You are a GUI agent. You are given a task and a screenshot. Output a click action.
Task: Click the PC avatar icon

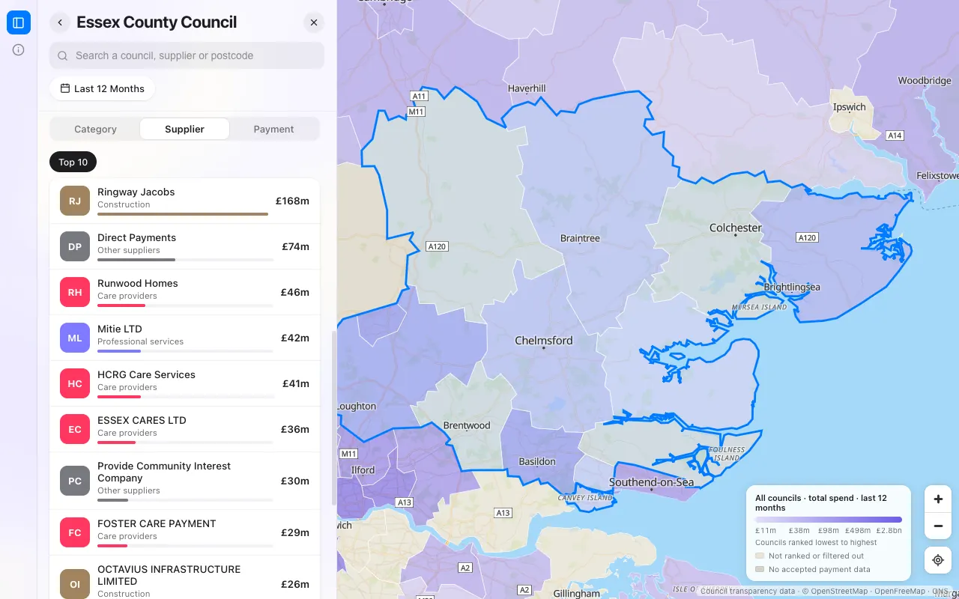75,481
